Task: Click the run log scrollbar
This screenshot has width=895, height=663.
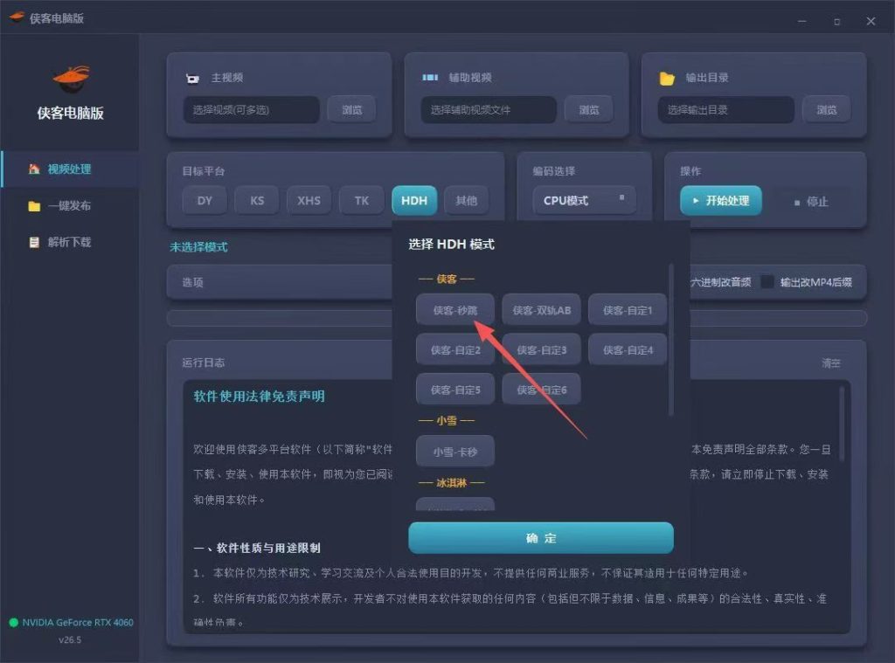Action: click(842, 424)
